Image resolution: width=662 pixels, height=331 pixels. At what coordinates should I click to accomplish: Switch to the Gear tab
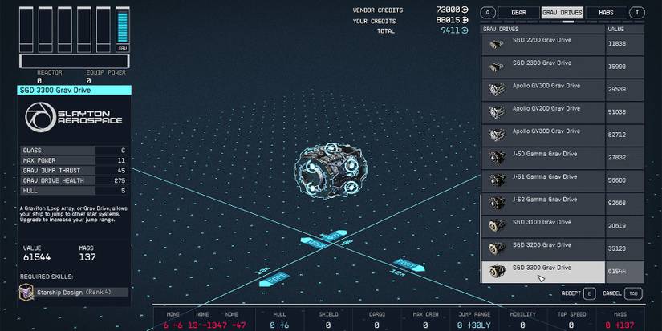[518, 13]
